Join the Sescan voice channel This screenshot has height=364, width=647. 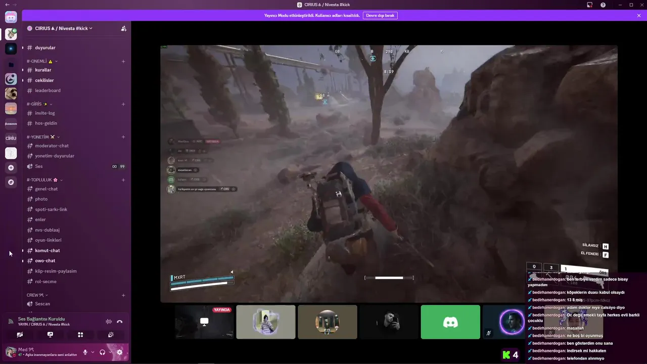(x=76, y=304)
